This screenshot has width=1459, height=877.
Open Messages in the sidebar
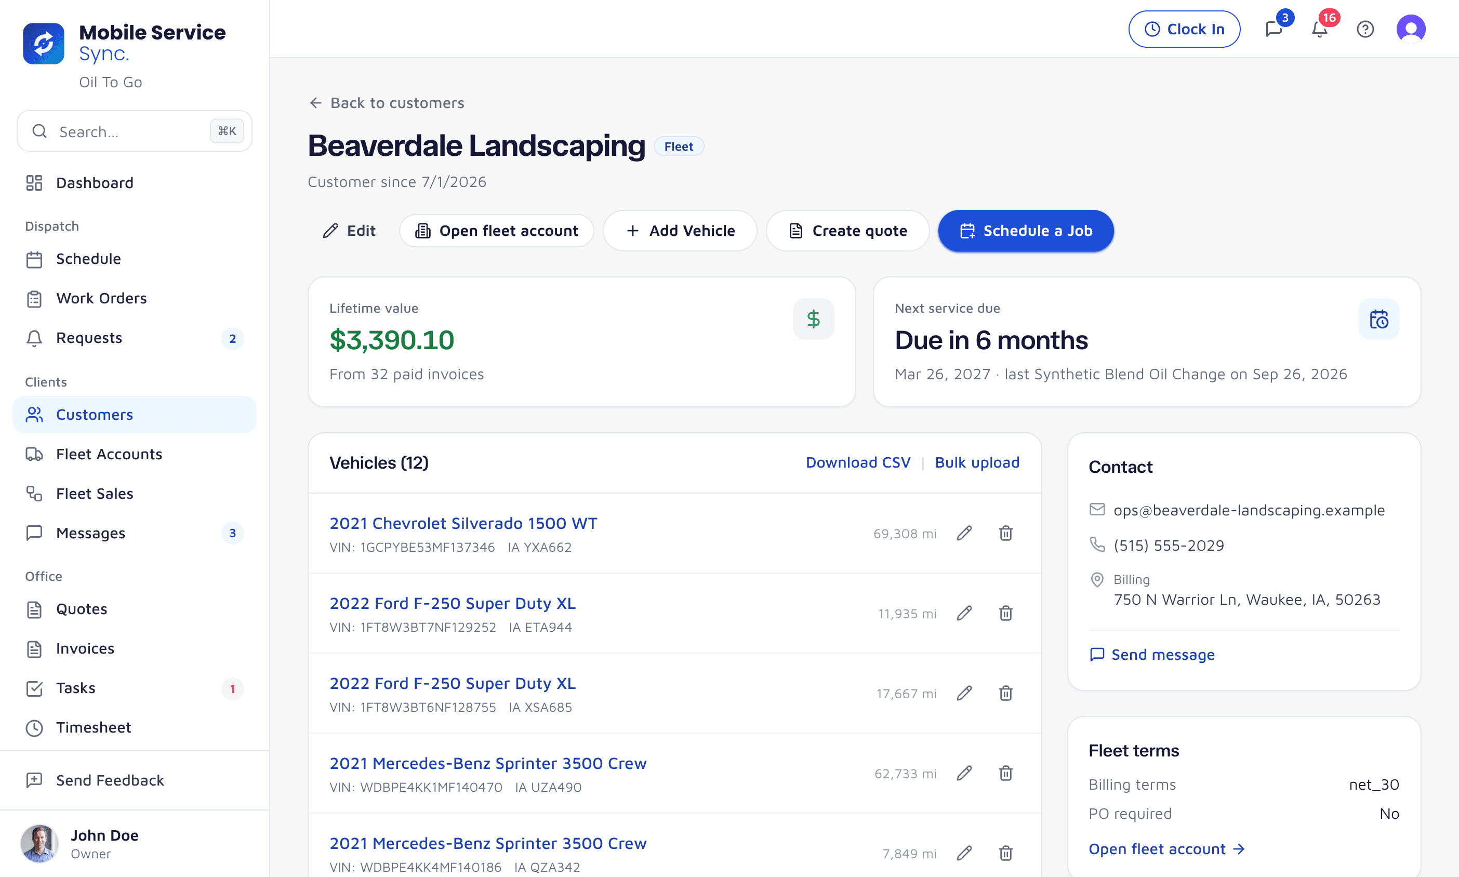point(135,533)
